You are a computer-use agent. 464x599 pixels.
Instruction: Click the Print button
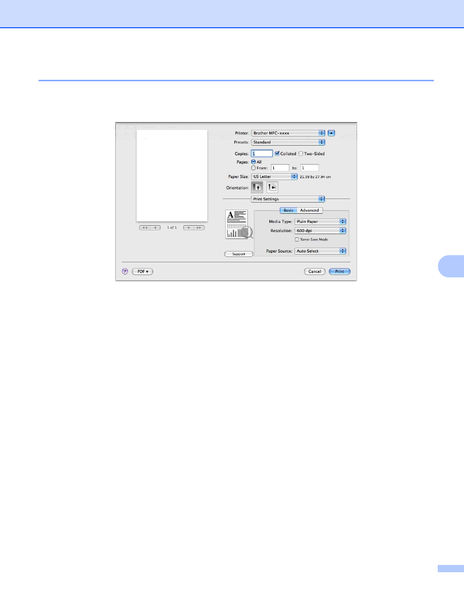click(339, 272)
